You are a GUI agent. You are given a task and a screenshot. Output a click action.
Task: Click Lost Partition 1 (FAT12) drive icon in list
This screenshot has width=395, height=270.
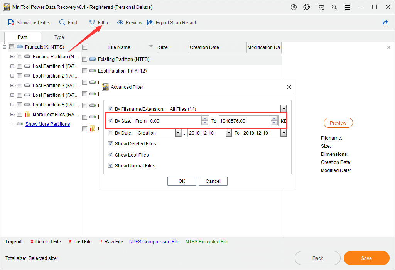coord(93,71)
